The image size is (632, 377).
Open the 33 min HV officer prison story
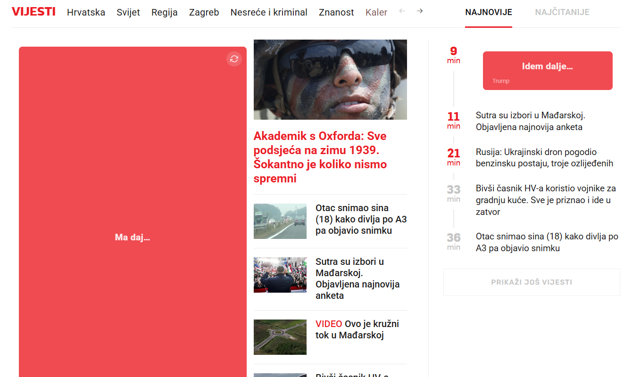click(x=546, y=200)
